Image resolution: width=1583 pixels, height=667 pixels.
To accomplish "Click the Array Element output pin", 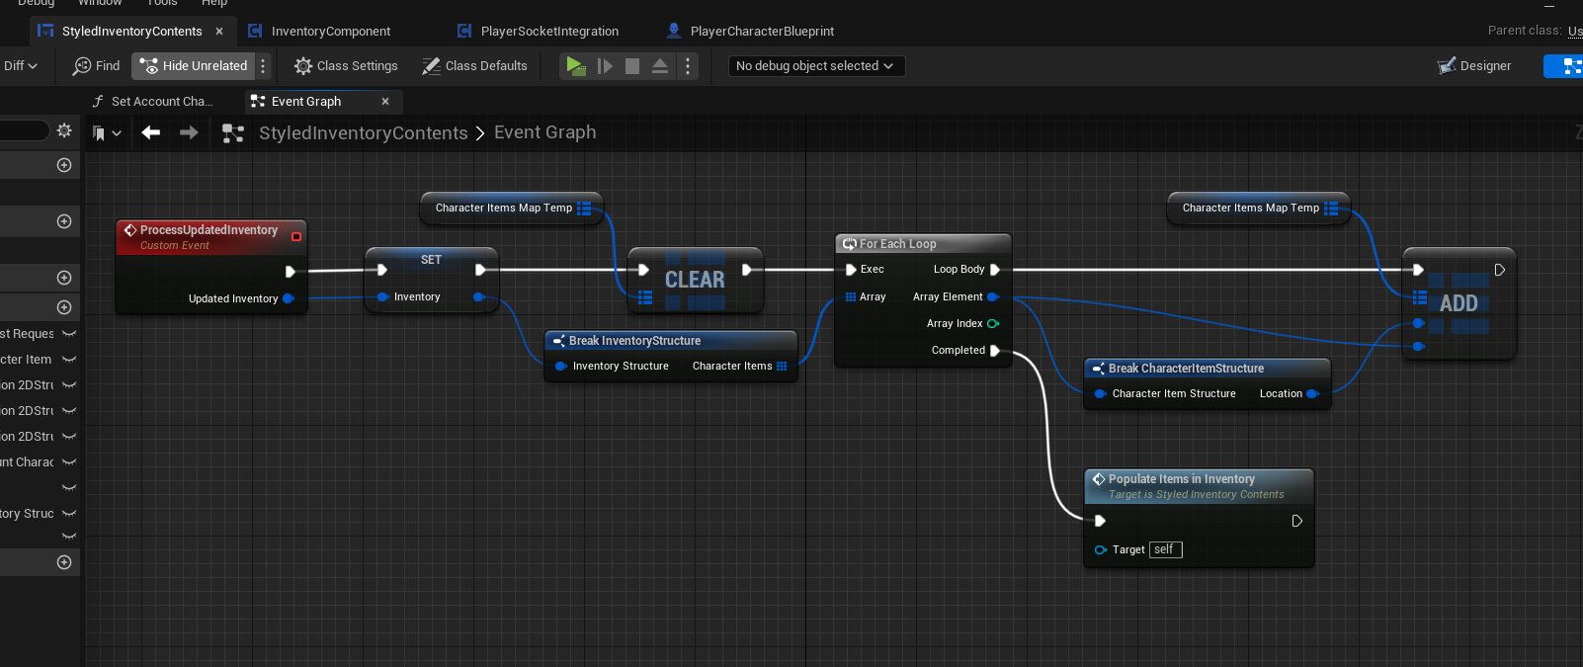I will pos(993,296).
